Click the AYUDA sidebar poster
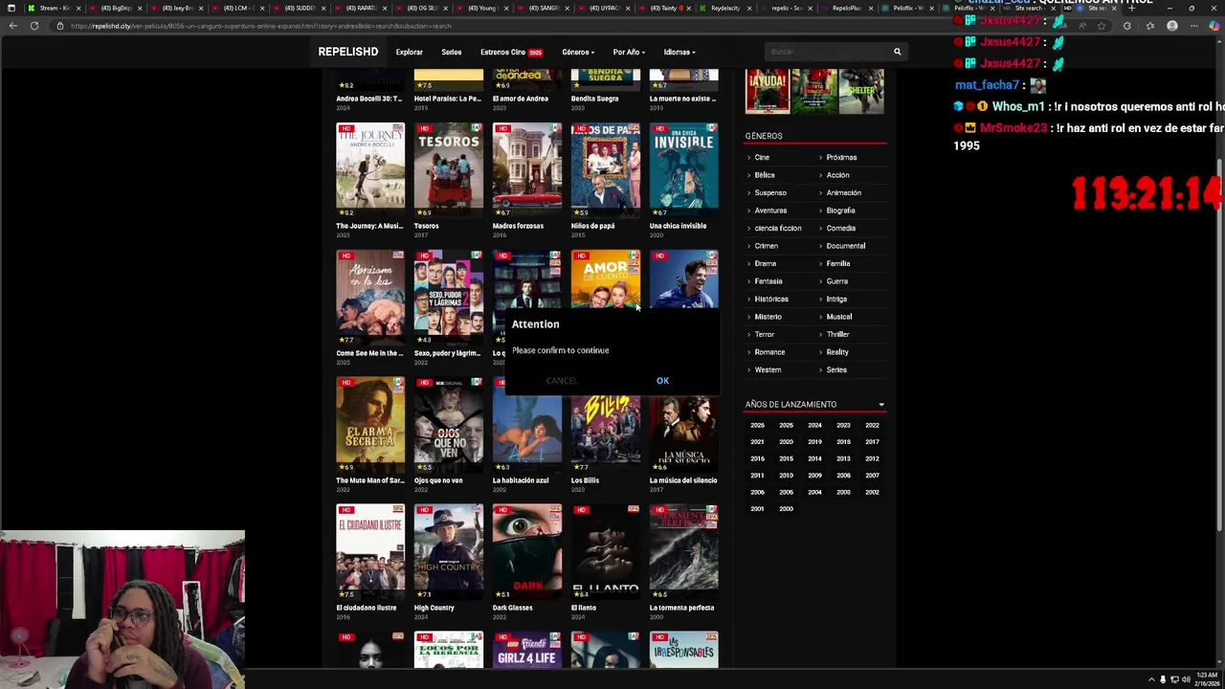Image resolution: width=1225 pixels, height=689 pixels. point(768,91)
